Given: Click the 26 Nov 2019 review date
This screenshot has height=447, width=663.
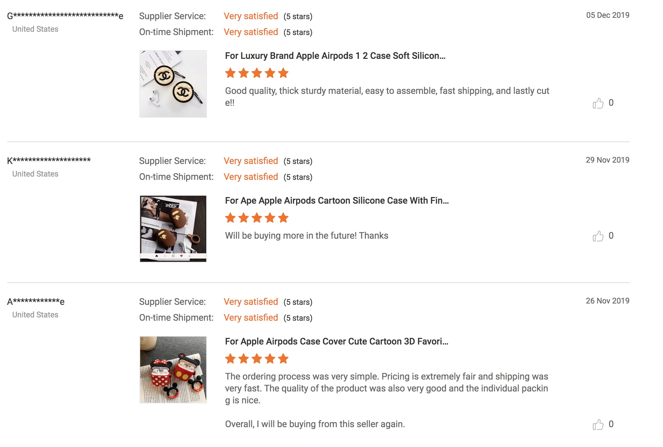Looking at the screenshot, I should (607, 301).
